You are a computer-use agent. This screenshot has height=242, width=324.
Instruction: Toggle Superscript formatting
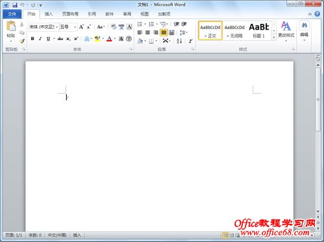76,39
